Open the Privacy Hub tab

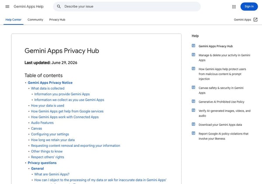[x=57, y=20]
